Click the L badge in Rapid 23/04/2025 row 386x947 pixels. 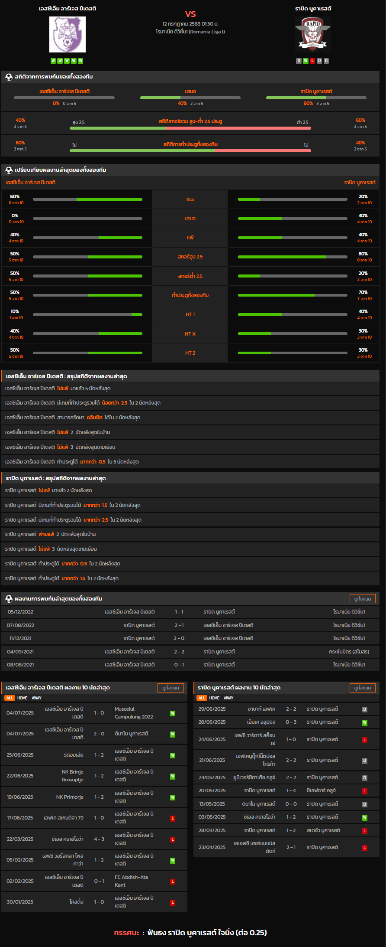(x=365, y=848)
